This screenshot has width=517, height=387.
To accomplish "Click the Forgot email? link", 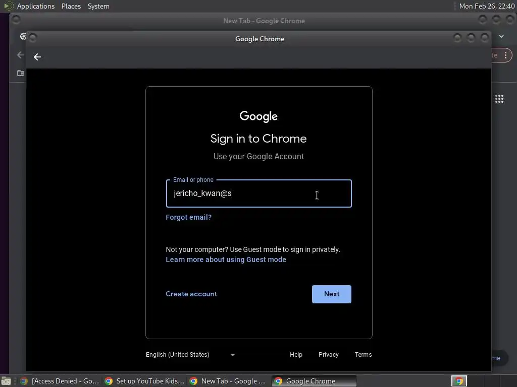I will [x=189, y=217].
